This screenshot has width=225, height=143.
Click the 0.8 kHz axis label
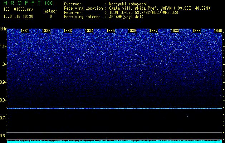click(3, 100)
